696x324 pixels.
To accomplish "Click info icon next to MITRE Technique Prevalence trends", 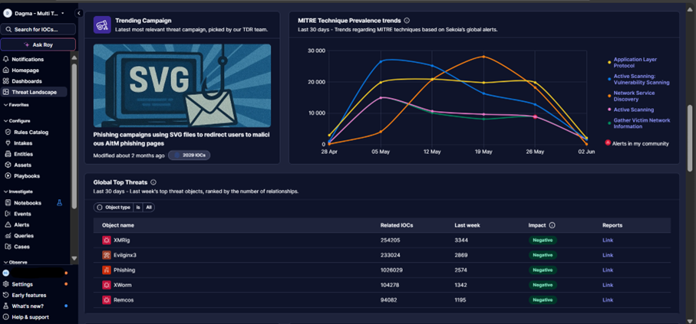I will [407, 21].
